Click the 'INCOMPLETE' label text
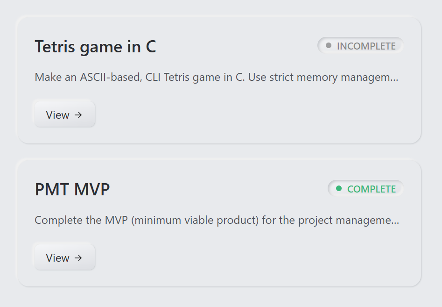Image resolution: width=442 pixels, height=307 pixels. [366, 46]
